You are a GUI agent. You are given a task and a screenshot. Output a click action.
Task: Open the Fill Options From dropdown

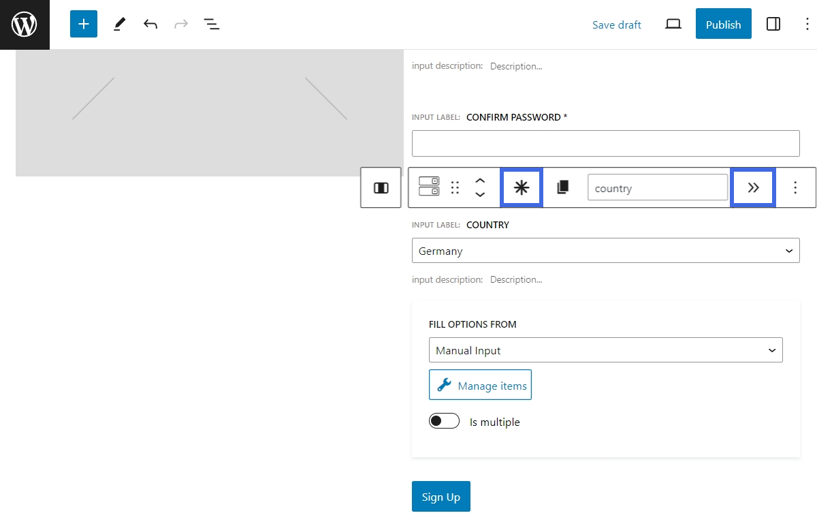pos(605,350)
